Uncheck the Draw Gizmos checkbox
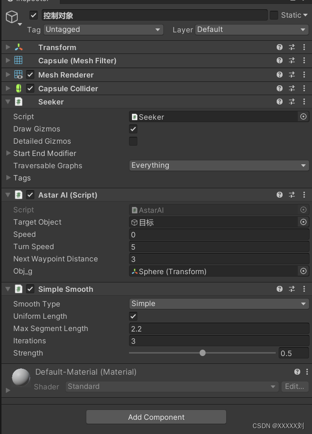 click(x=133, y=129)
